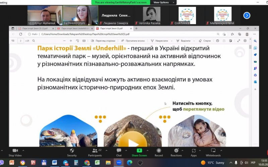
Task: Open browser settings and more menu
Action: click(x=255, y=34)
